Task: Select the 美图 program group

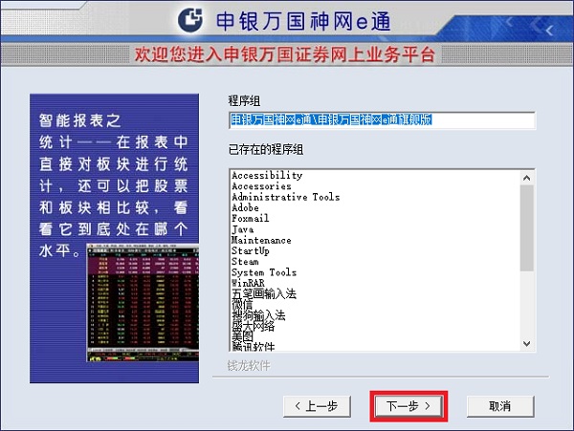Action: (x=242, y=336)
